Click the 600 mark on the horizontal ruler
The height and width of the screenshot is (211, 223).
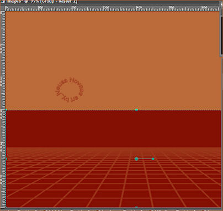click(x=204, y=8)
